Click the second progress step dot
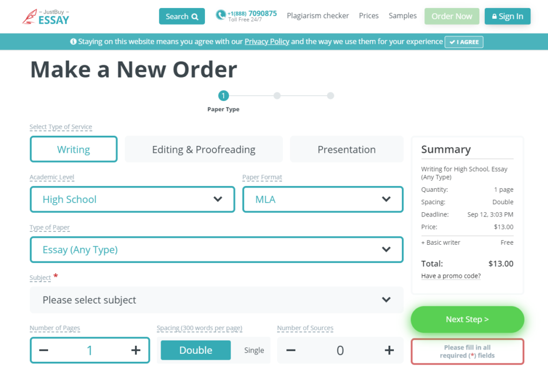Screen dimensions: 548x372 point(277,96)
